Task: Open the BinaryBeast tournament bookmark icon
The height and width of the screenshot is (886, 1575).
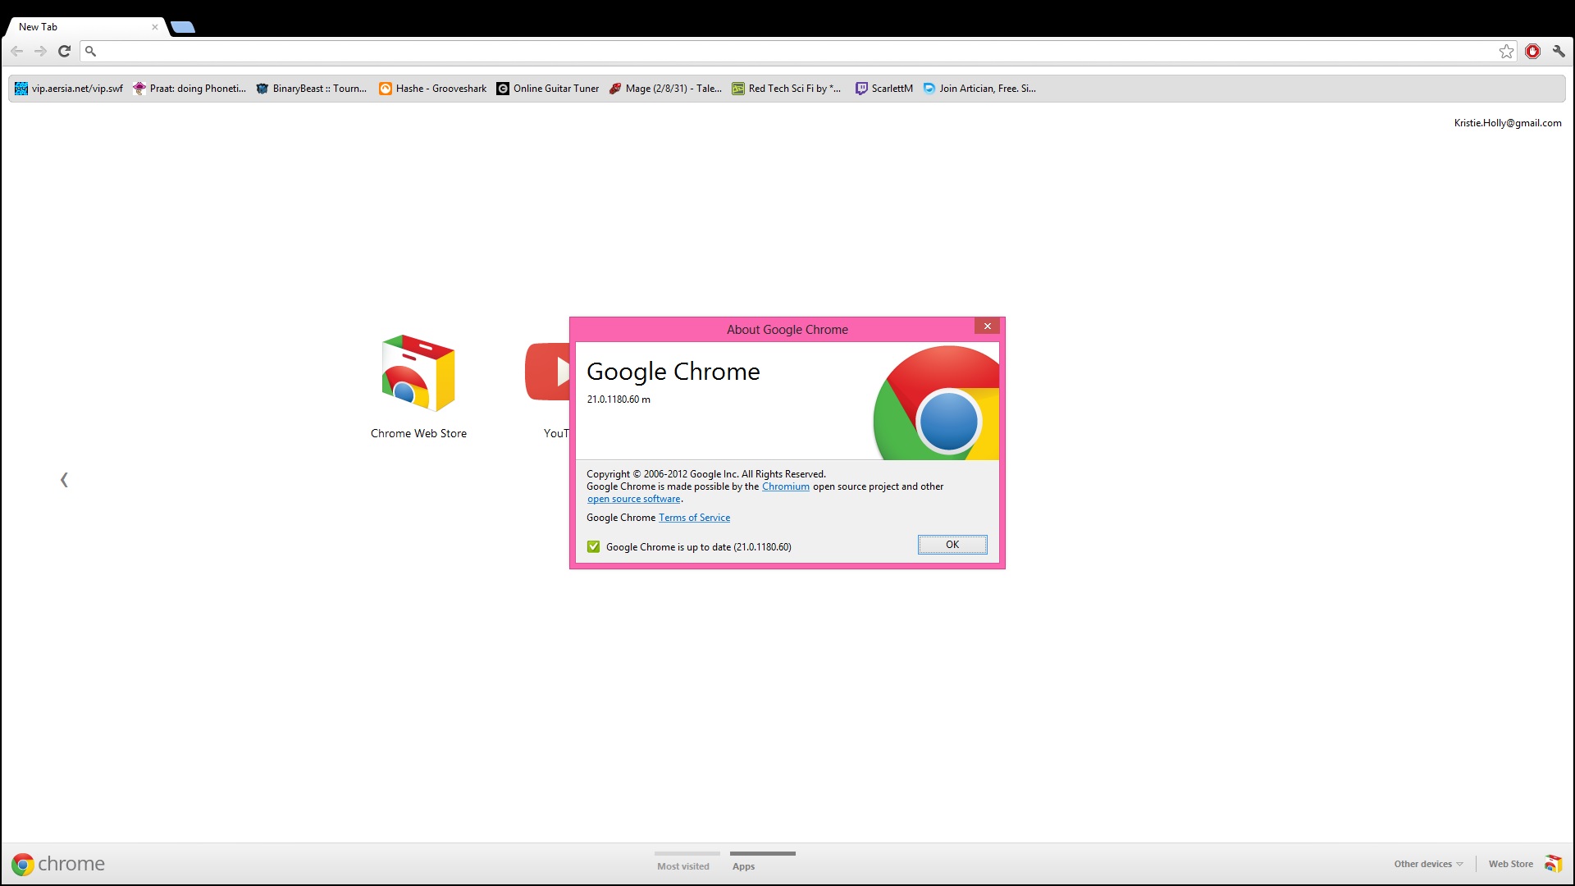Action: pyautogui.click(x=263, y=89)
